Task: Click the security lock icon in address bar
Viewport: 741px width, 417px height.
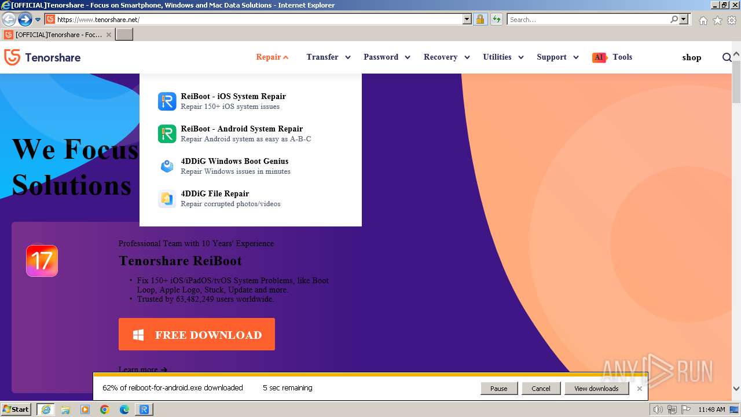Action: coord(480,19)
